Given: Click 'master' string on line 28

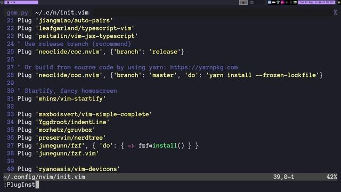Looking at the screenshot, I should (x=165, y=75).
